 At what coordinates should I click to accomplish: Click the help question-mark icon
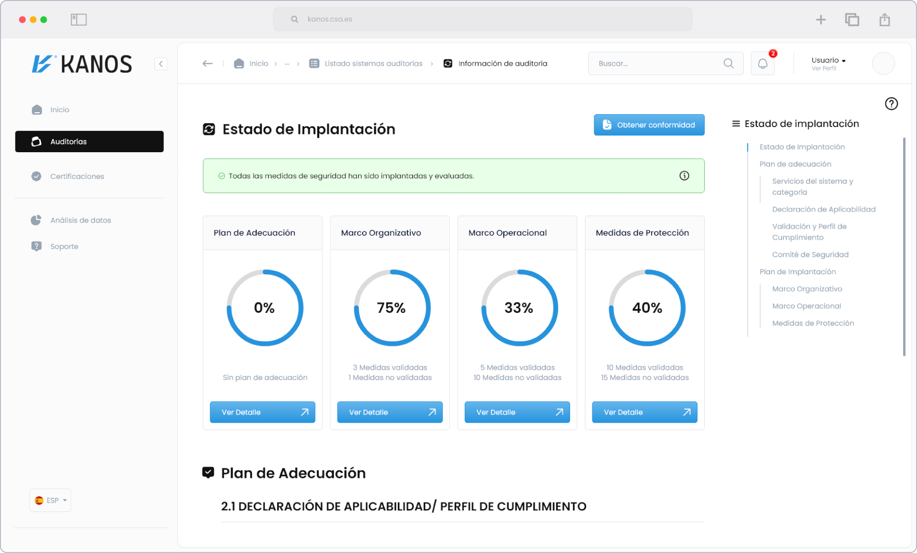tap(891, 103)
